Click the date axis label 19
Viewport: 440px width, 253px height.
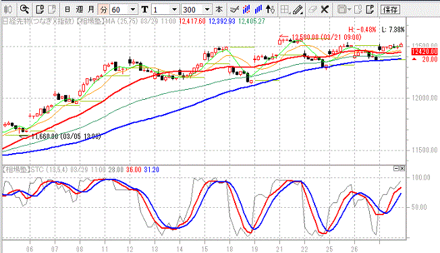254,249
